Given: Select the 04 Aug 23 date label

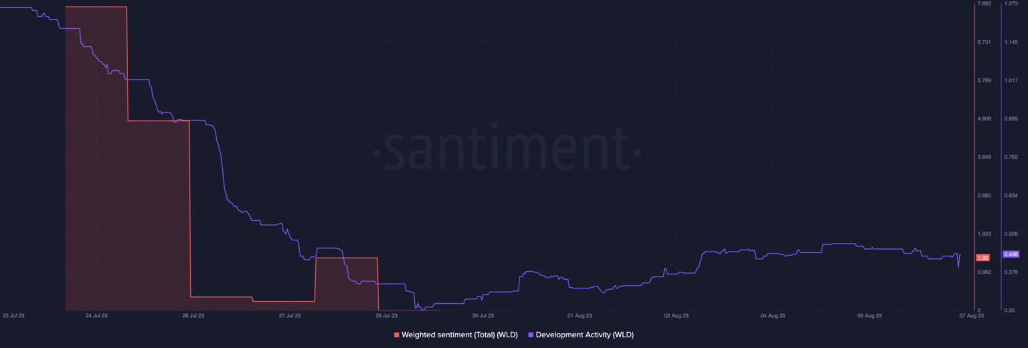Looking at the screenshot, I should point(773,315).
